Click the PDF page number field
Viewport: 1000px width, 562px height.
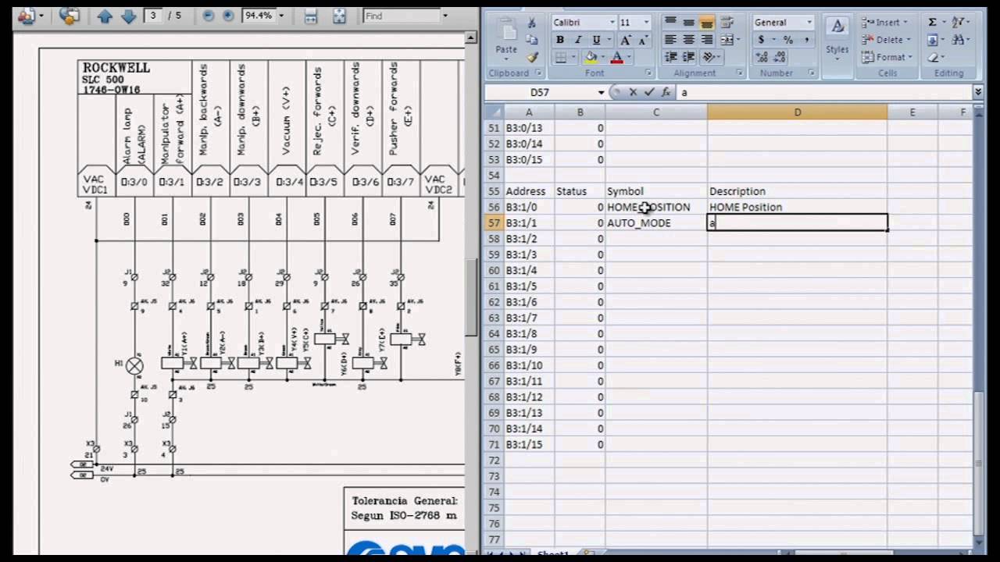[154, 16]
